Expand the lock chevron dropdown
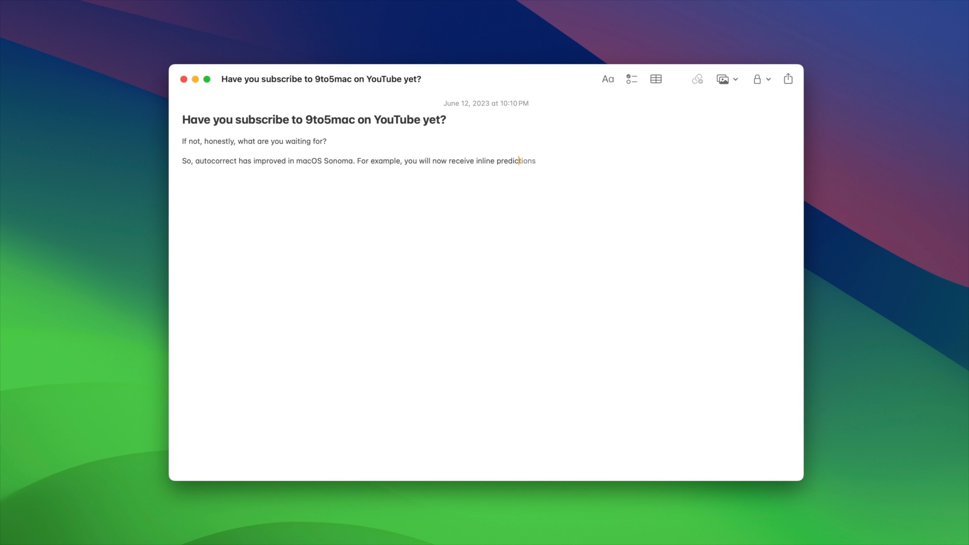 (769, 79)
